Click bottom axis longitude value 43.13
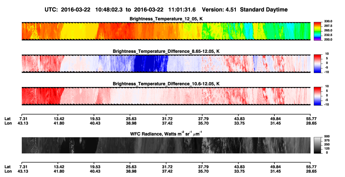345x177 pixels. click(24, 171)
